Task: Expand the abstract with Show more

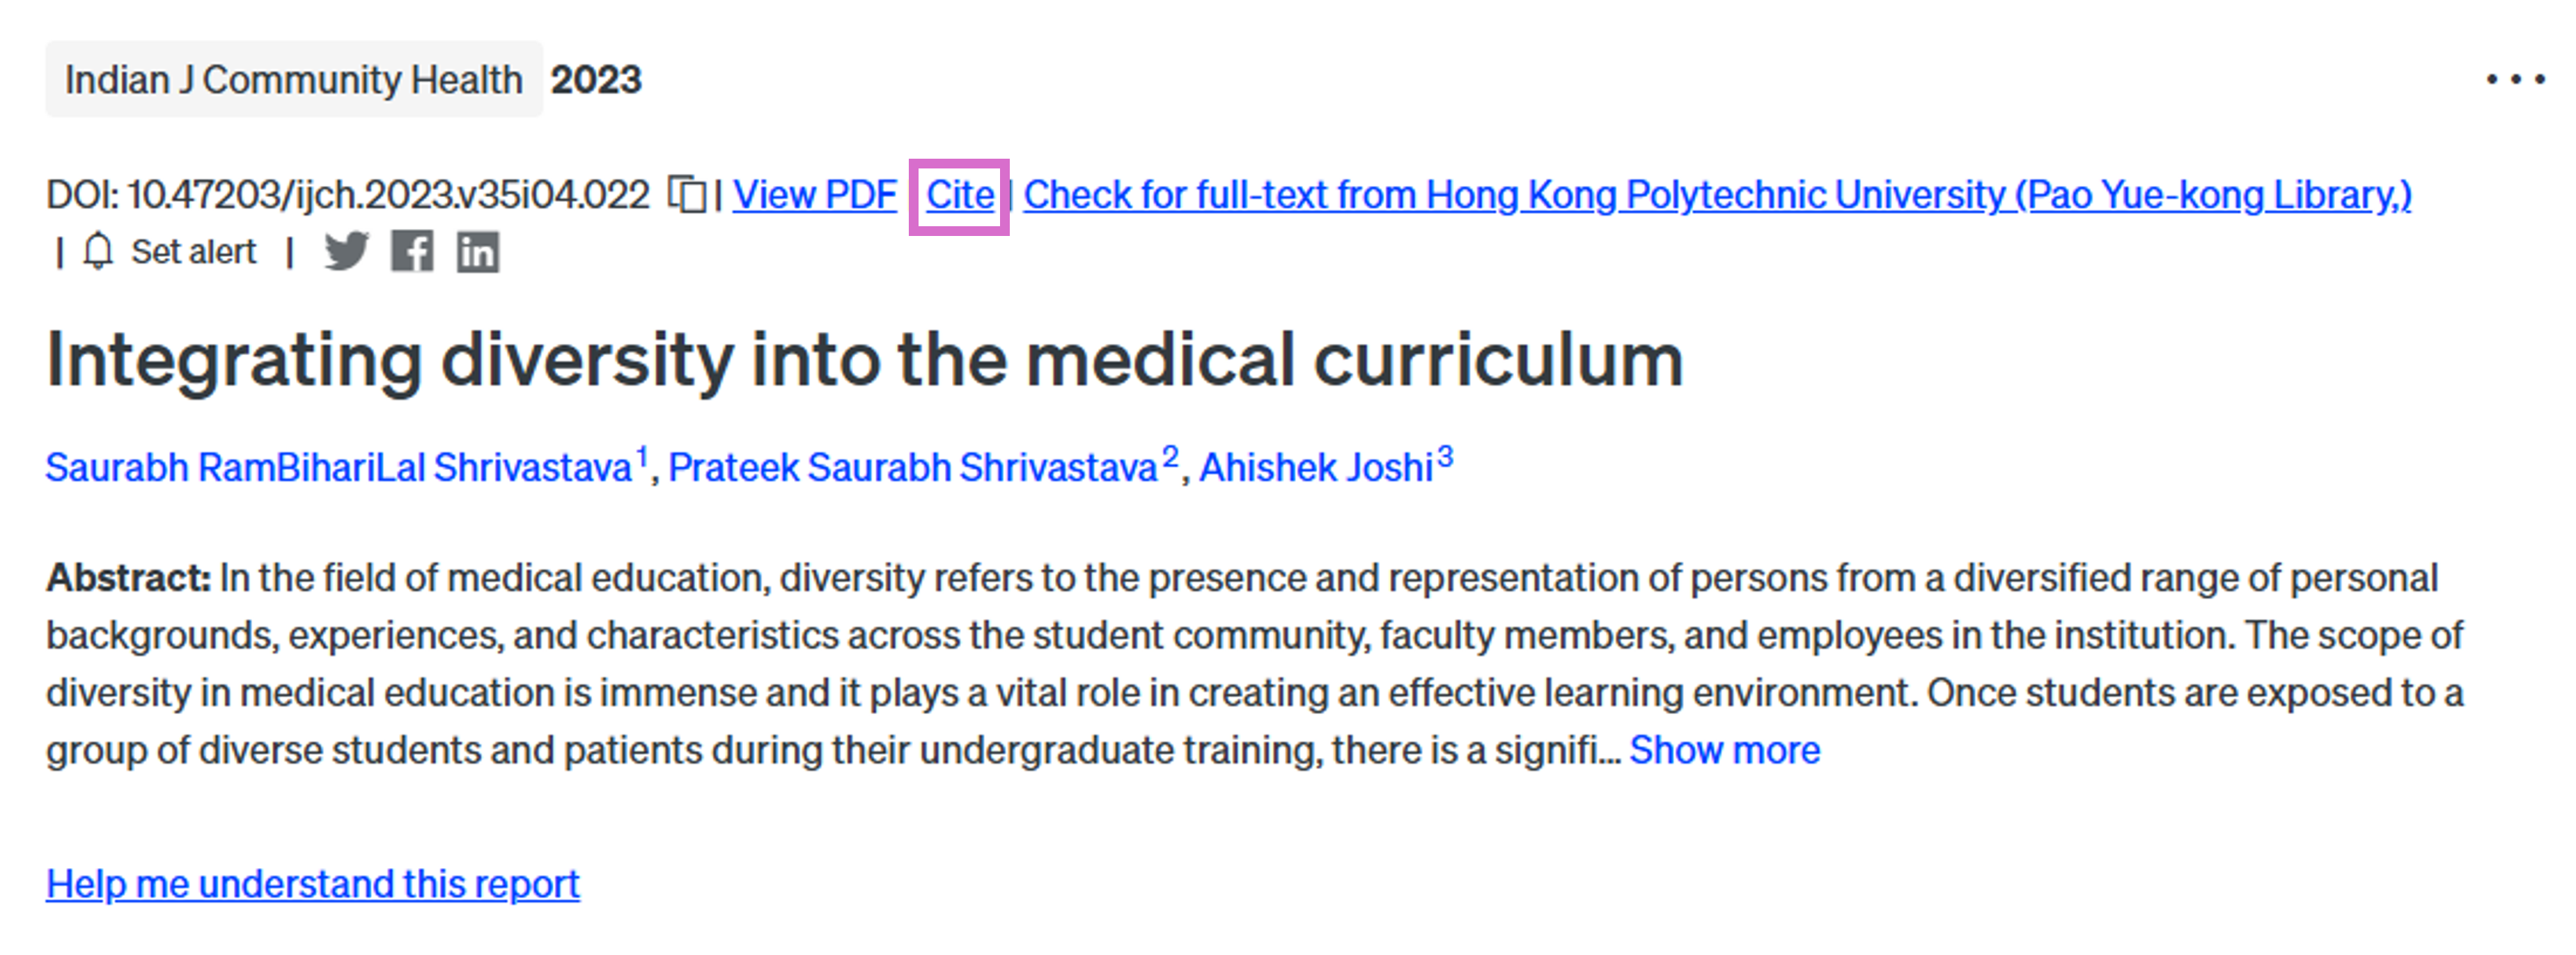Action: click(1725, 749)
